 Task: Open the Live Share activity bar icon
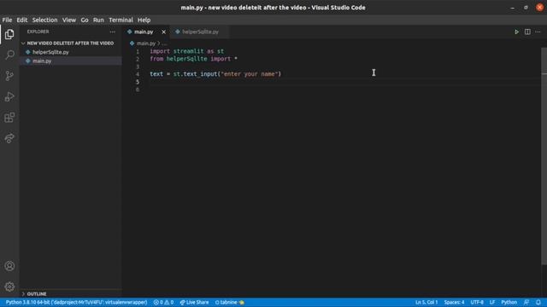pyautogui.click(x=9, y=138)
